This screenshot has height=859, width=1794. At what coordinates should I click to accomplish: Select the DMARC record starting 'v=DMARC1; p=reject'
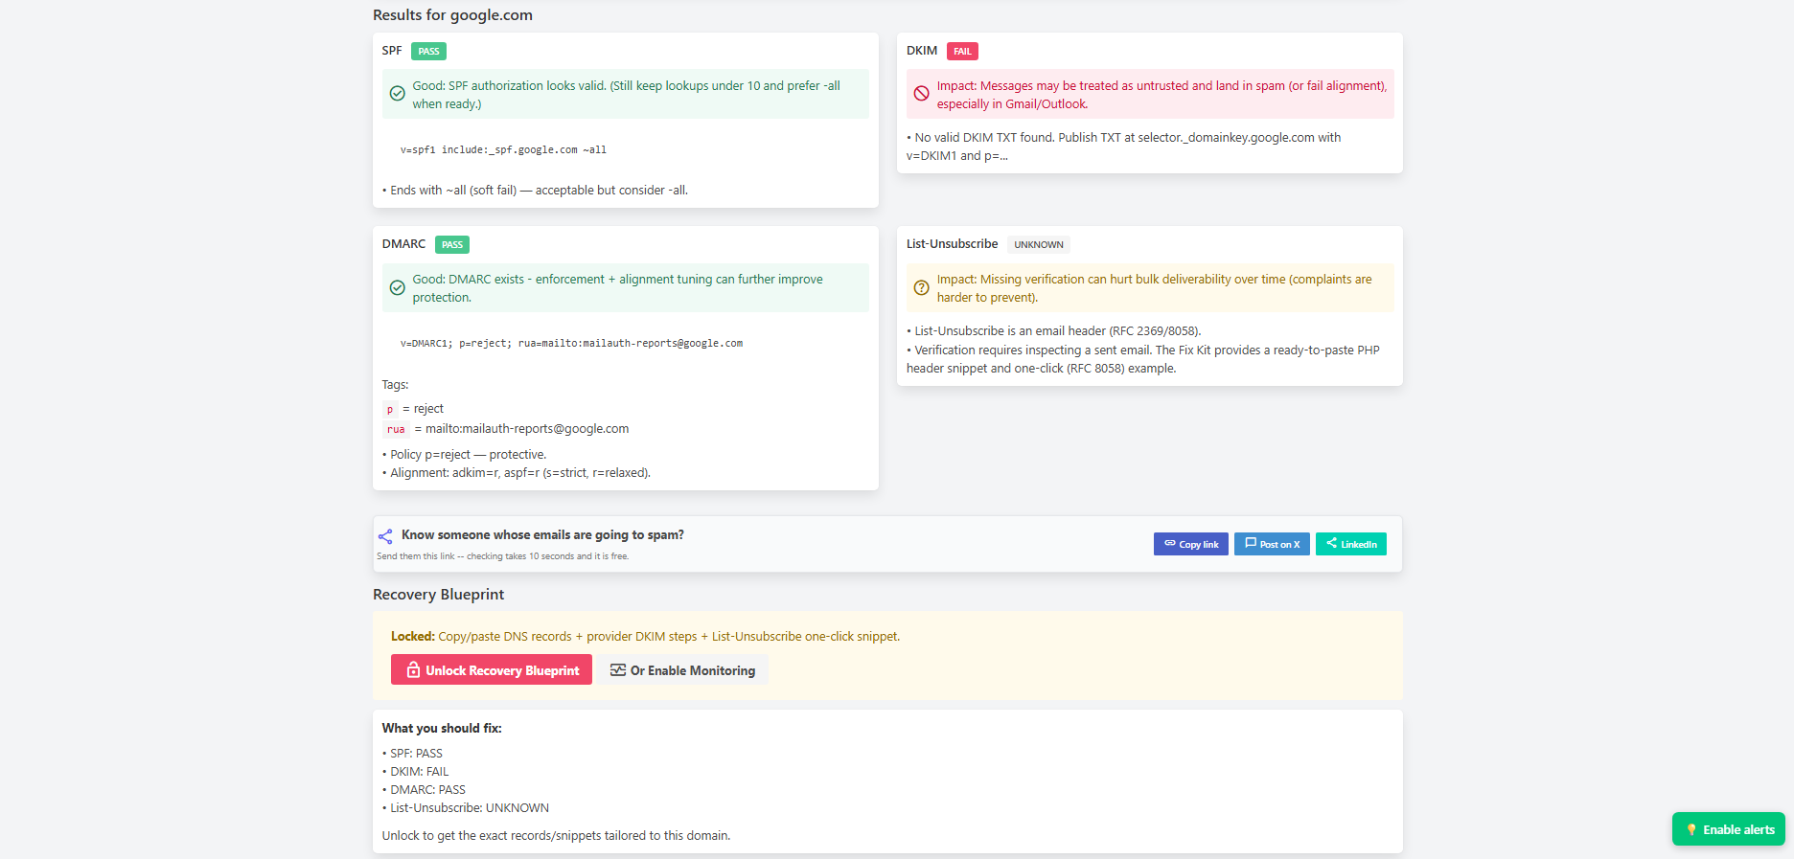tap(571, 344)
